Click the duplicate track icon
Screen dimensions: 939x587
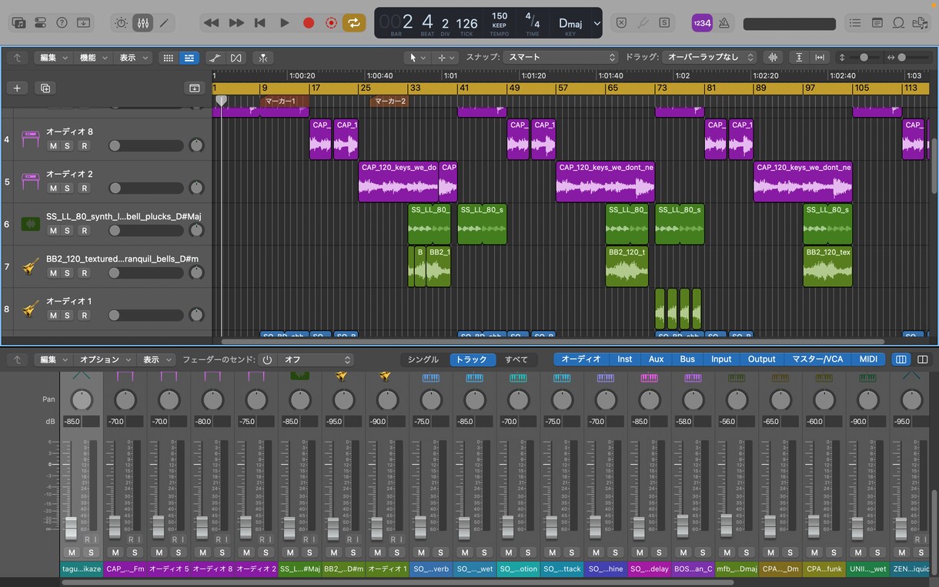[45, 88]
